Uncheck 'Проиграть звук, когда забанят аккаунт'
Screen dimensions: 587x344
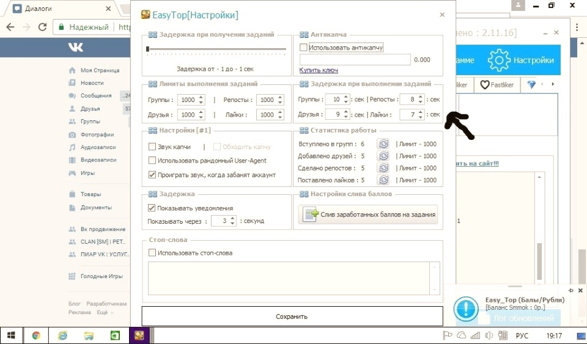152,175
